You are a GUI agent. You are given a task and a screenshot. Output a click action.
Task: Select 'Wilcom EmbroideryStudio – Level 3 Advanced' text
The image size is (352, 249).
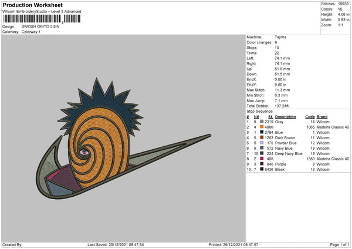42,12
